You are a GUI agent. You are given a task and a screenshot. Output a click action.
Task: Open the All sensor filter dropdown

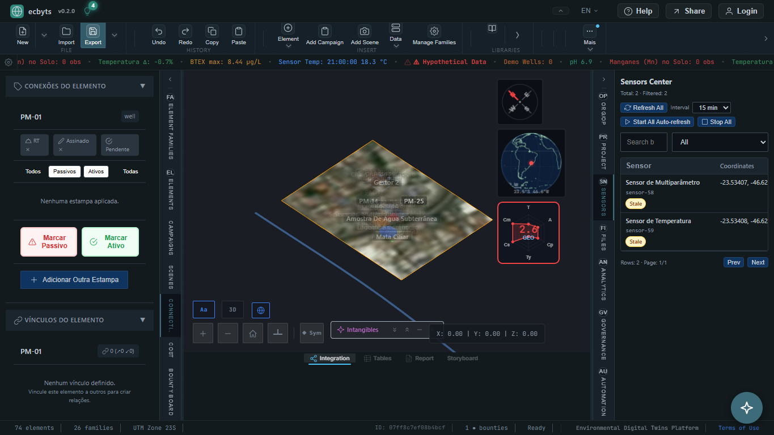[720, 142]
